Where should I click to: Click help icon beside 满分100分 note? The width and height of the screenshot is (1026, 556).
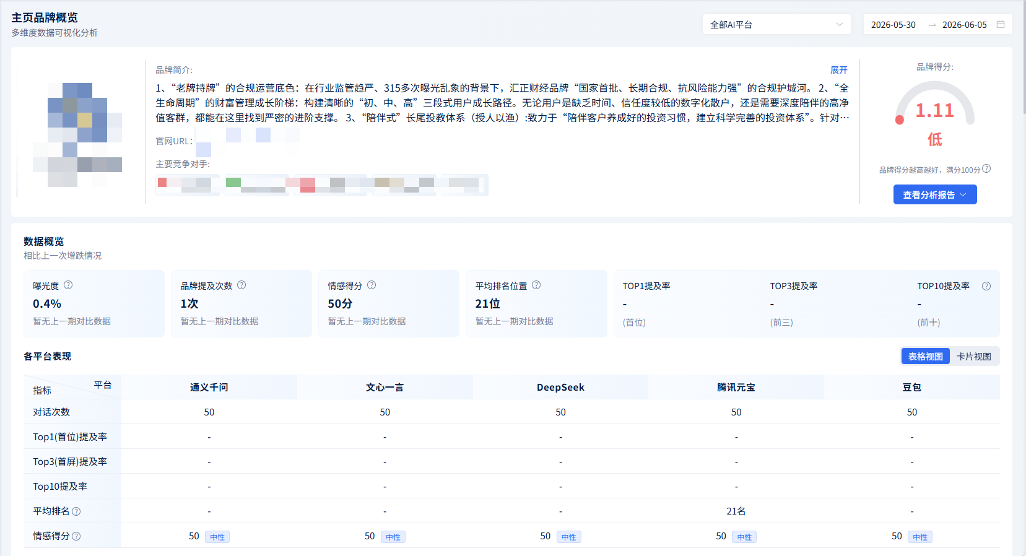987,168
